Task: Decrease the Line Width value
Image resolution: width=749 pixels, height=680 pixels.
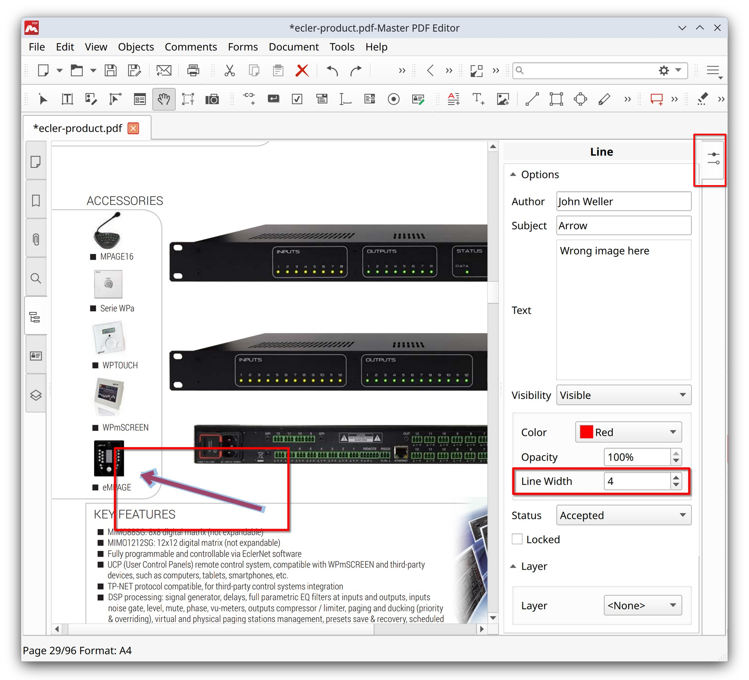Action: (x=676, y=485)
